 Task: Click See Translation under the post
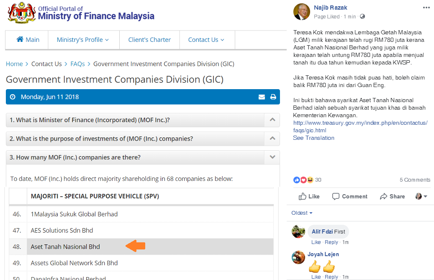point(313,138)
